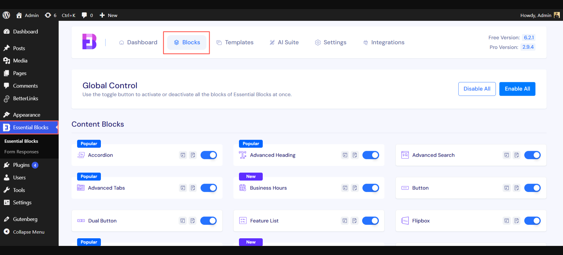Click the Pro Version 2.9.4 badge
This screenshot has width=563, height=255.
click(528, 47)
